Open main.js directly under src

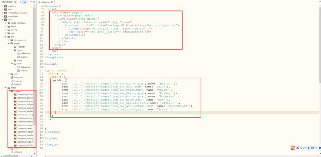(18, 84)
